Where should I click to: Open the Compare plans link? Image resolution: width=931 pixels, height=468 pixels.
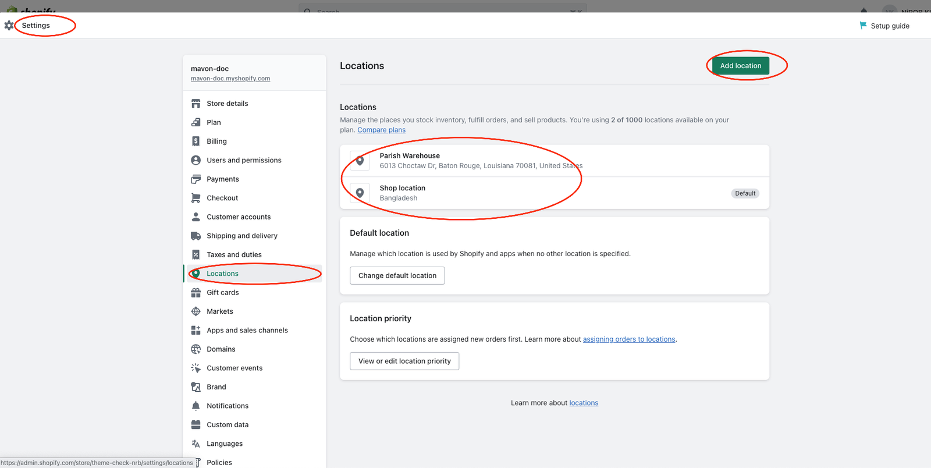[382, 130]
